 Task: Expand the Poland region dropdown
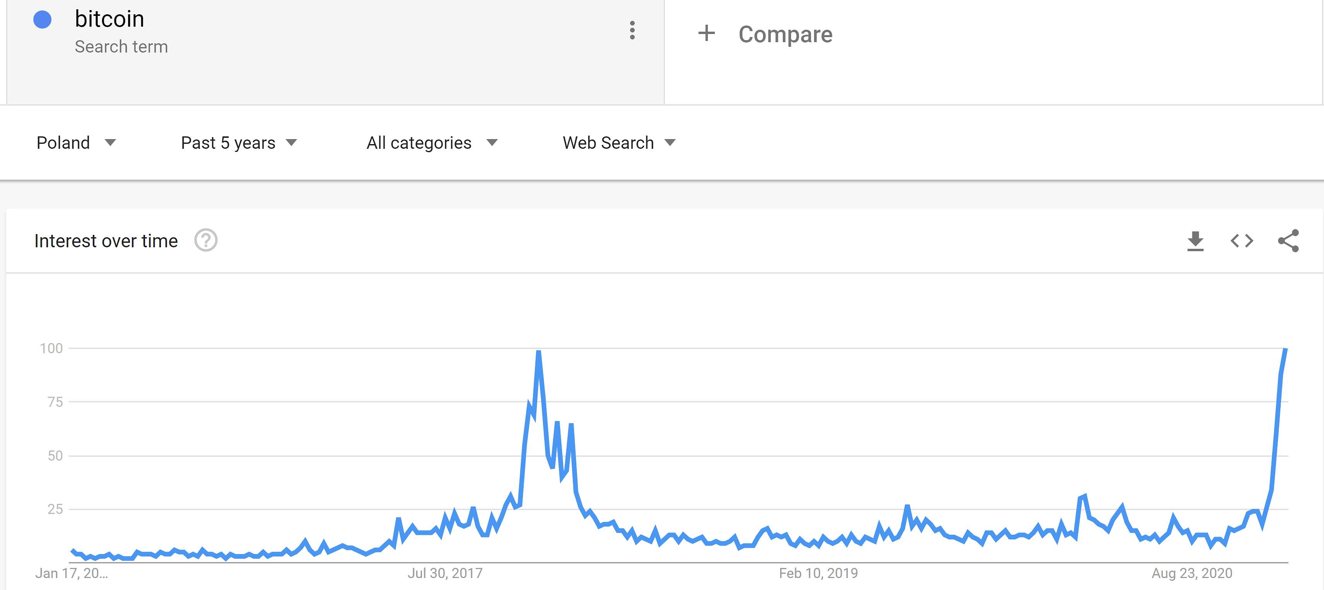(x=76, y=143)
